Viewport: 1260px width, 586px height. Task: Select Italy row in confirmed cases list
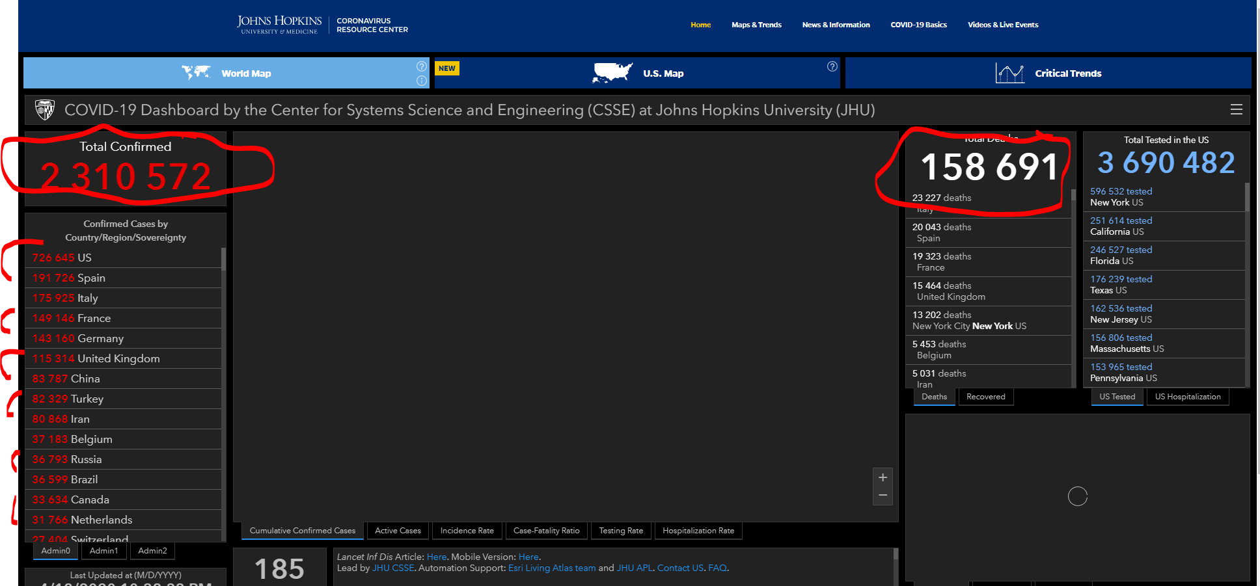pos(124,298)
